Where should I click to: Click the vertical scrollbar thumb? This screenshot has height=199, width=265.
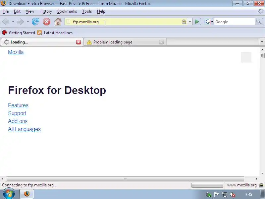[262, 55]
